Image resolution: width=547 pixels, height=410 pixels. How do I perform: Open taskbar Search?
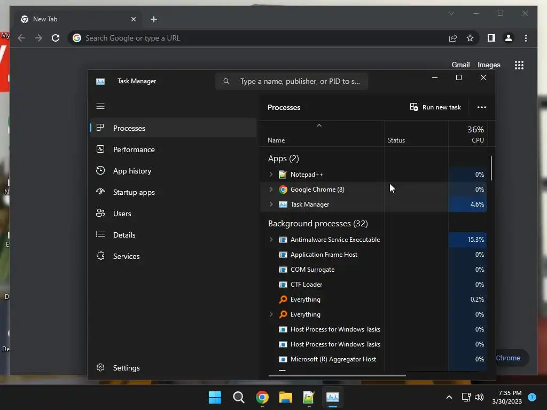click(x=239, y=397)
